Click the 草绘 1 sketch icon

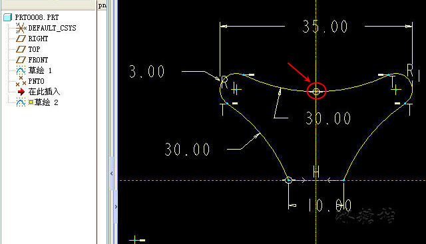point(21,70)
